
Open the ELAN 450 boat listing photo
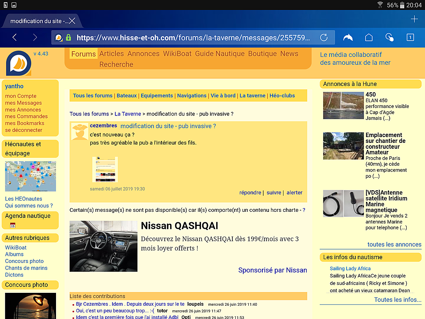pos(343,106)
